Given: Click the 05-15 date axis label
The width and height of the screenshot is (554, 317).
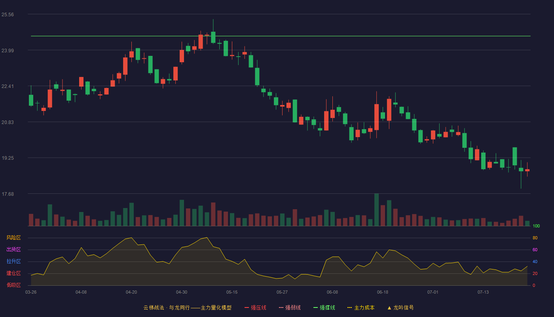Looking at the screenshot, I should pyautogui.click(x=232, y=292).
